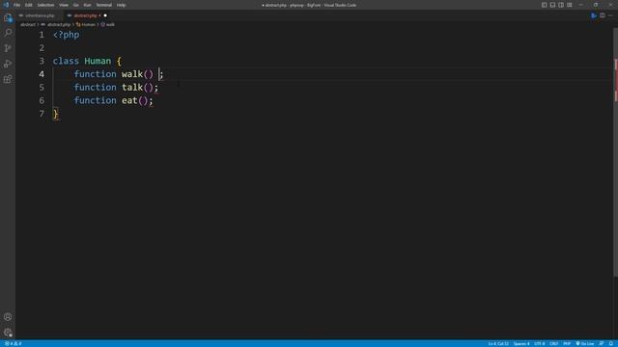Toggle Secondary Side Bar layout icon
The width and height of the screenshot is (618, 347).
[x=561, y=5]
